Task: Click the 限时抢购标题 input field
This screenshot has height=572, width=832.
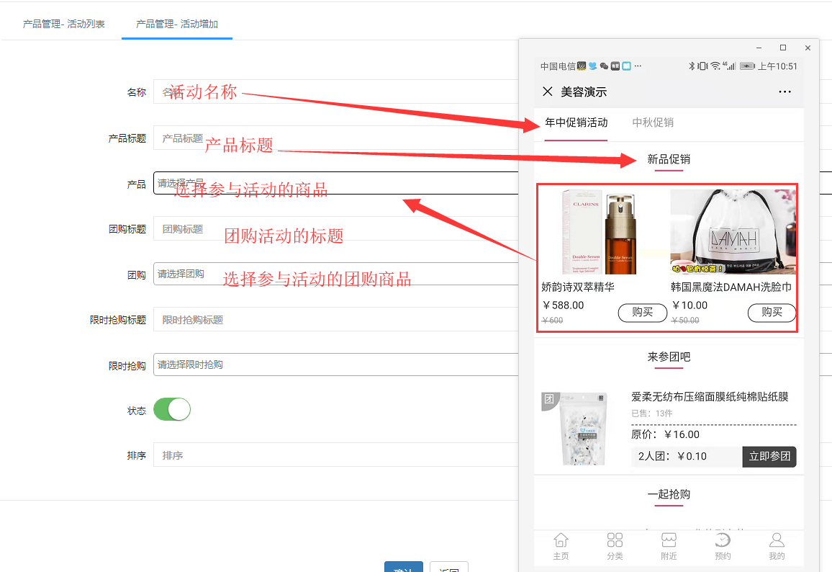Action: point(336,320)
